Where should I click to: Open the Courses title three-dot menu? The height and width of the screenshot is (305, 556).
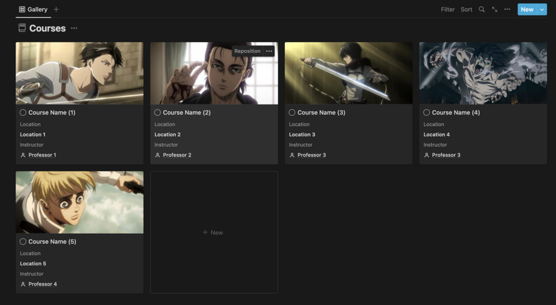[x=74, y=28]
